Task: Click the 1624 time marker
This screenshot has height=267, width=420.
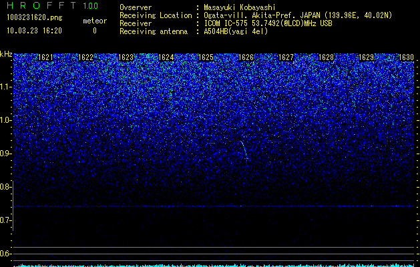Action: pyautogui.click(x=166, y=57)
